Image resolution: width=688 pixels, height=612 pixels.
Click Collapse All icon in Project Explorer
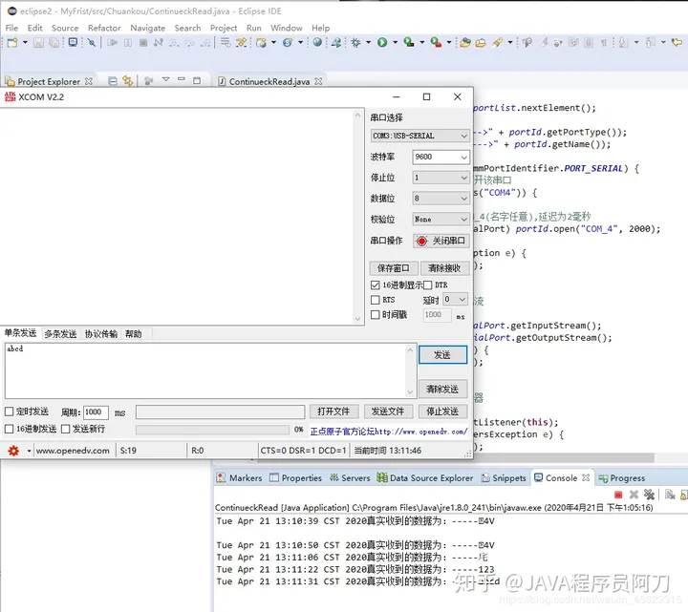tap(113, 81)
